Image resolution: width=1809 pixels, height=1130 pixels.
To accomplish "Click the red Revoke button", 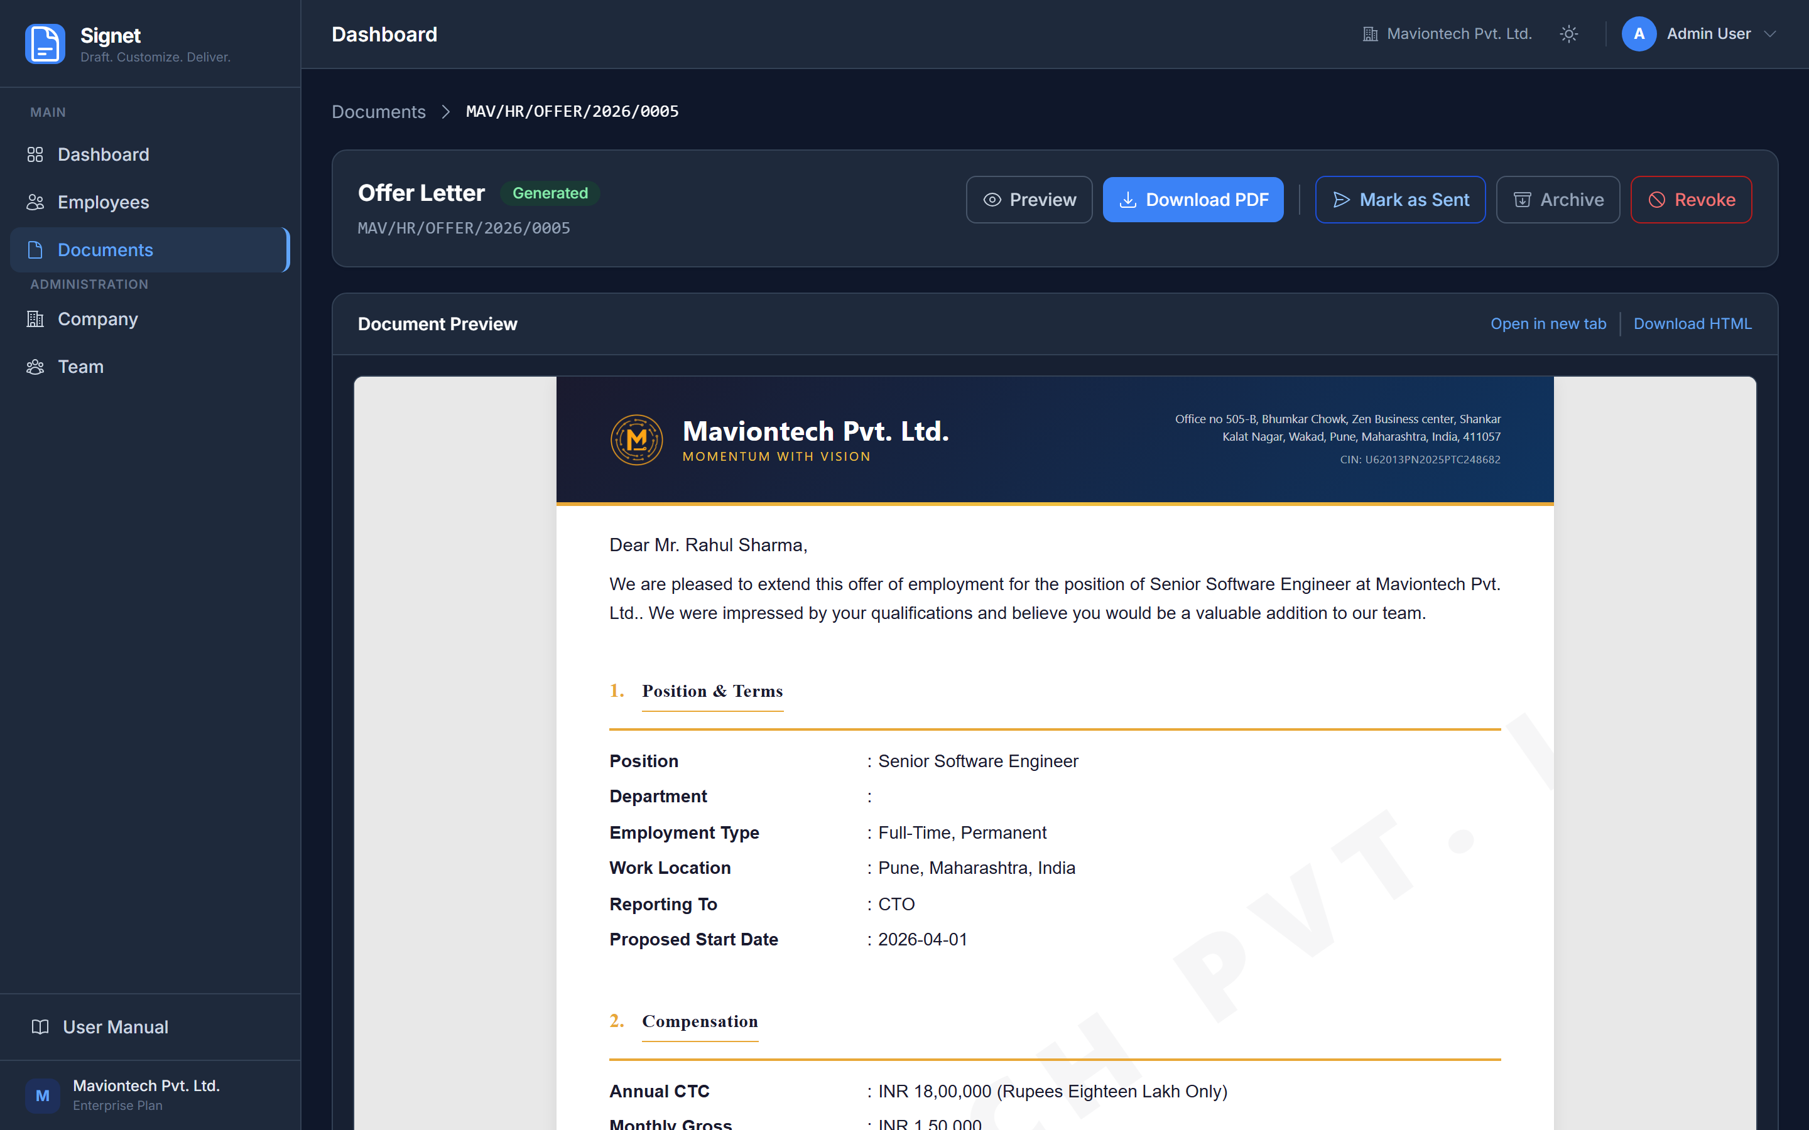I will tap(1691, 200).
